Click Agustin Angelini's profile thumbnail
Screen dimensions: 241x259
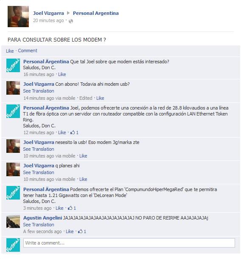click(x=13, y=222)
